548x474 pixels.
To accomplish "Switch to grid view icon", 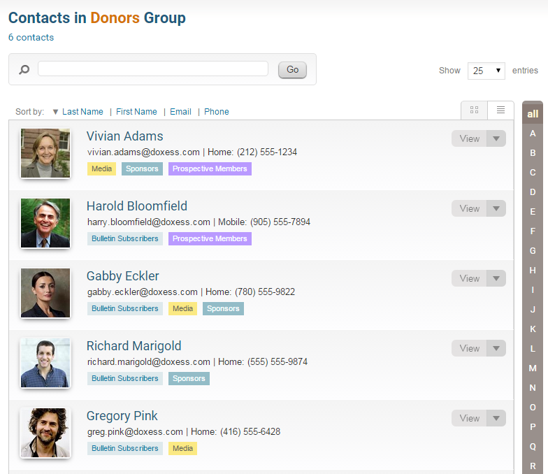I will pyautogui.click(x=474, y=110).
